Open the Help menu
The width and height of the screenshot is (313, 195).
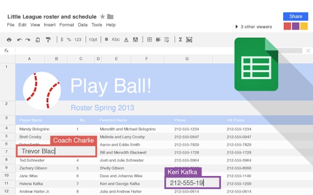click(111, 25)
